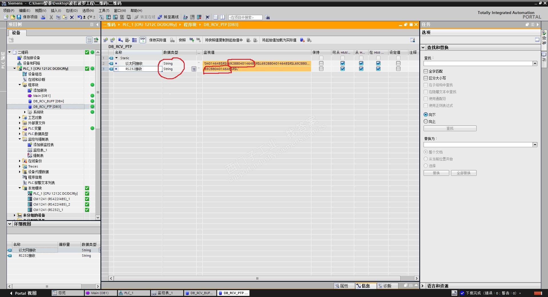Click the paste icon in main toolbar

point(65,17)
